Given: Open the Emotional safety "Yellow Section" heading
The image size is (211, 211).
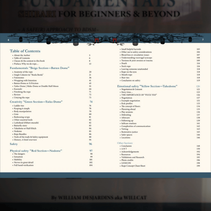Looking at the screenshot, I should [x=147, y=86].
